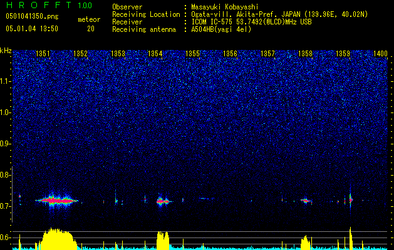Image resolution: width=394 pixels, height=250 pixels.
Task: Click the 1400 time marker
Action: point(380,54)
